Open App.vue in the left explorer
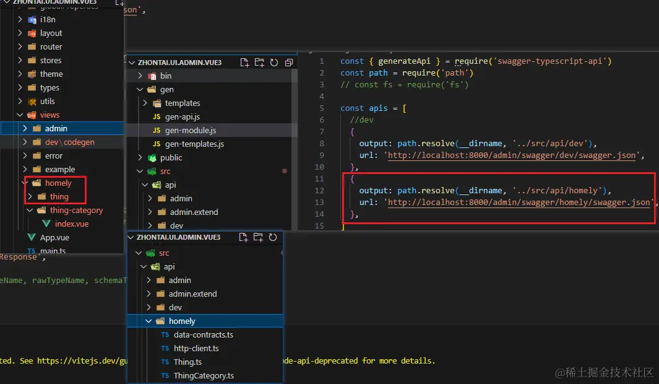Image resolution: width=659 pixels, height=384 pixels. (54, 237)
